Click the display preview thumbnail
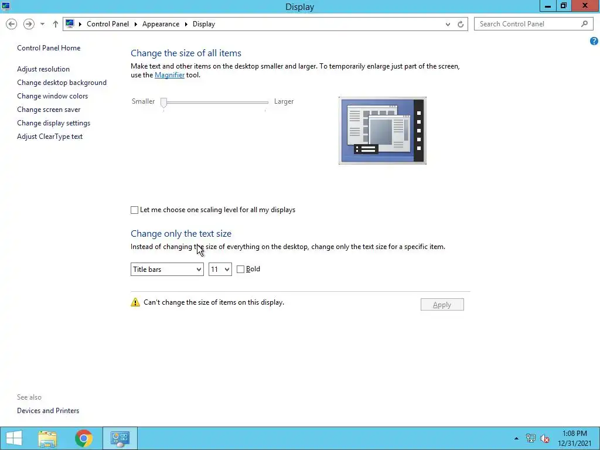The height and width of the screenshot is (450, 600). point(382,131)
